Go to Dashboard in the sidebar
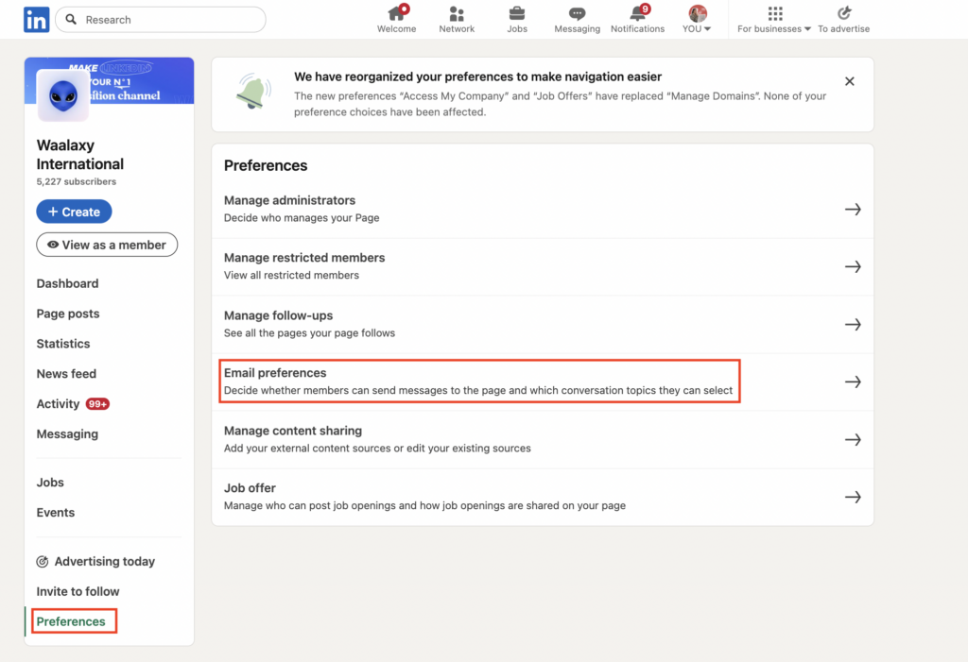Image resolution: width=968 pixels, height=662 pixels. click(67, 283)
